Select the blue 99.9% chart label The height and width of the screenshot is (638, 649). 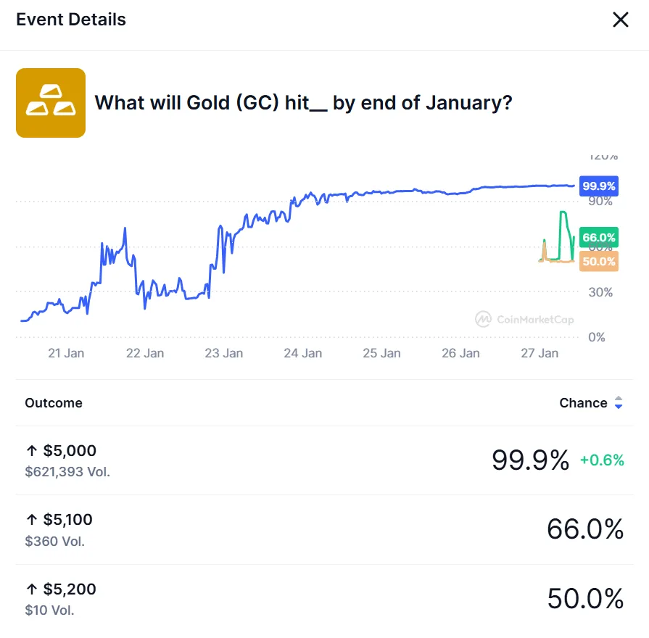pos(599,186)
